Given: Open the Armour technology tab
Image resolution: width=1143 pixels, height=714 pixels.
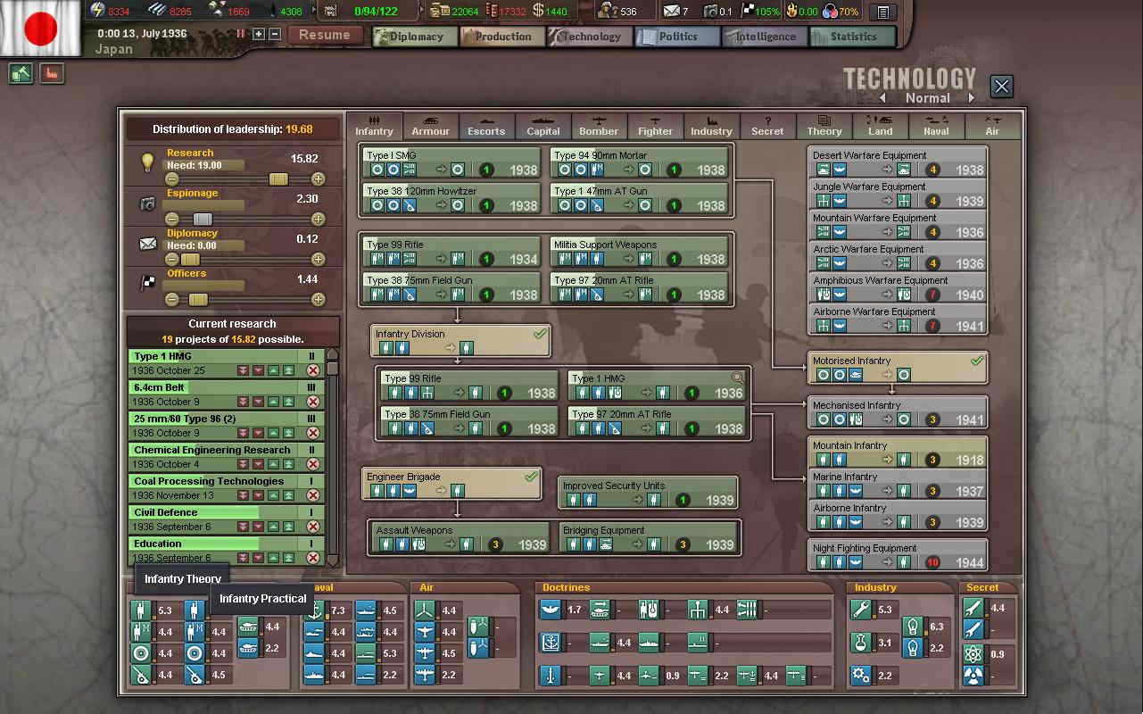Looking at the screenshot, I should [x=431, y=127].
